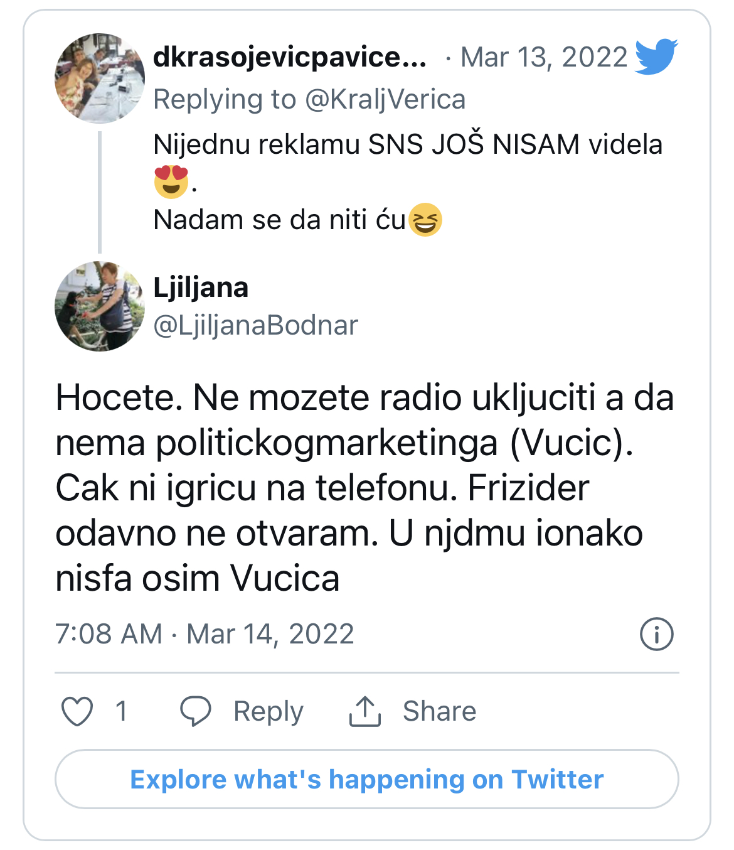The height and width of the screenshot is (850, 734).
Task: Click the share upload arrow icon
Action: [x=364, y=711]
